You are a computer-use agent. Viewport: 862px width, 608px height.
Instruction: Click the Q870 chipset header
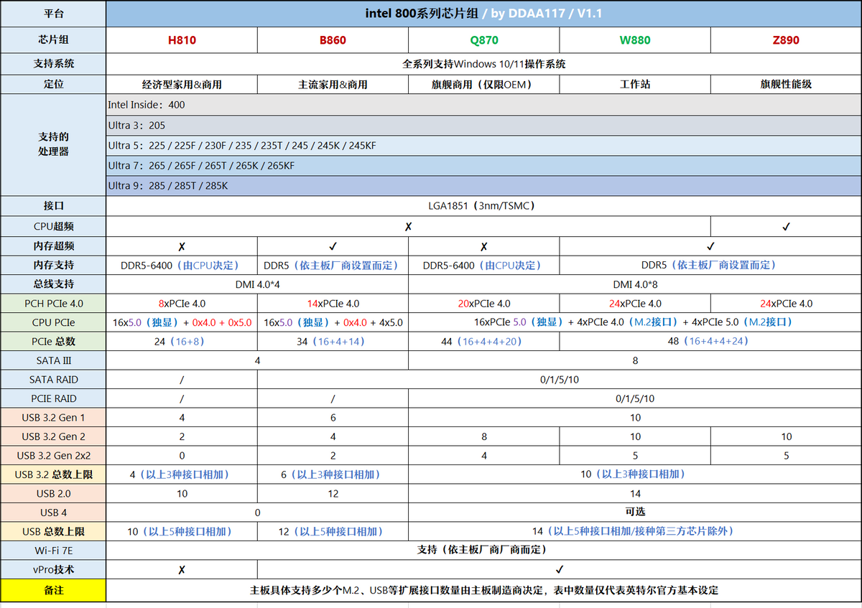click(x=483, y=40)
